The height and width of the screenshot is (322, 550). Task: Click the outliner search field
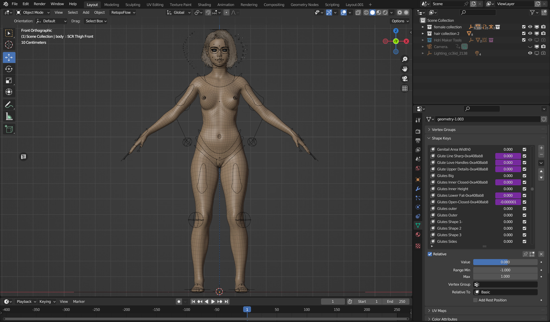click(478, 13)
